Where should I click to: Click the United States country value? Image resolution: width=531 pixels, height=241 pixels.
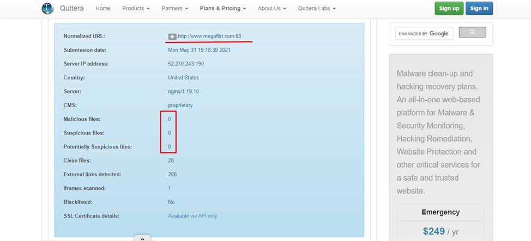click(184, 78)
